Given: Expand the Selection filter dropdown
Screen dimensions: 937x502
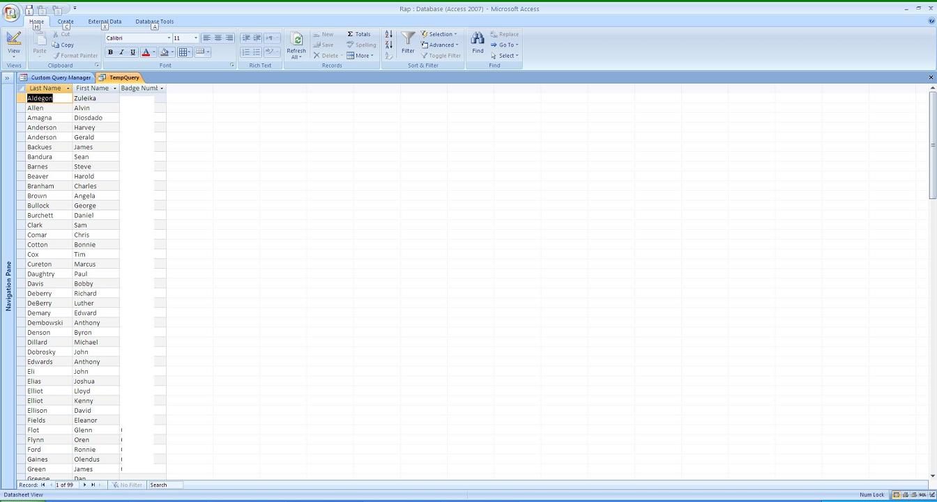Looking at the screenshot, I should pos(439,34).
